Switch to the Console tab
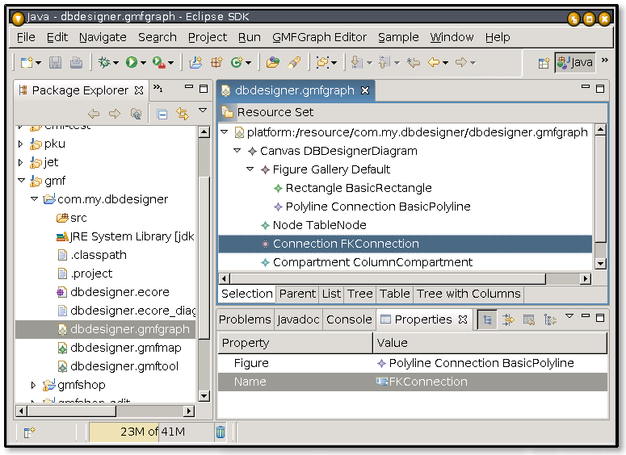This screenshot has width=626, height=455. click(x=349, y=319)
